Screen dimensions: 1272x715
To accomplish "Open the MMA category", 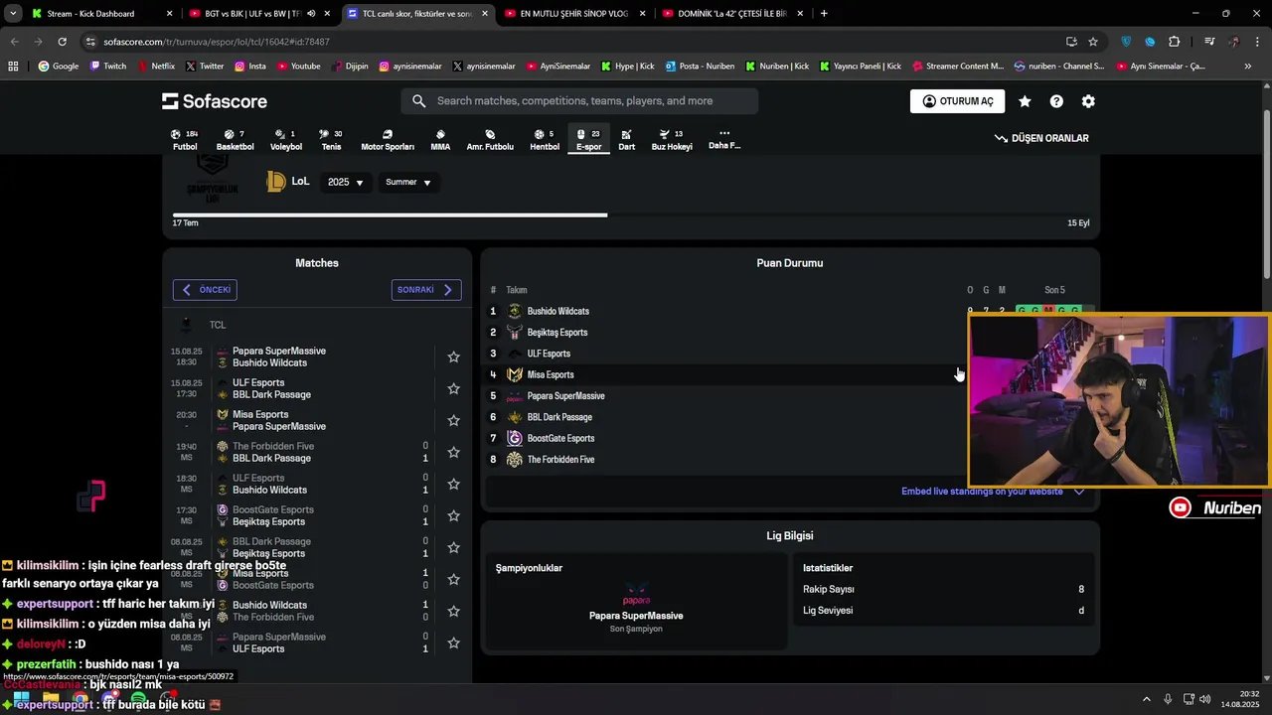I will pyautogui.click(x=440, y=140).
